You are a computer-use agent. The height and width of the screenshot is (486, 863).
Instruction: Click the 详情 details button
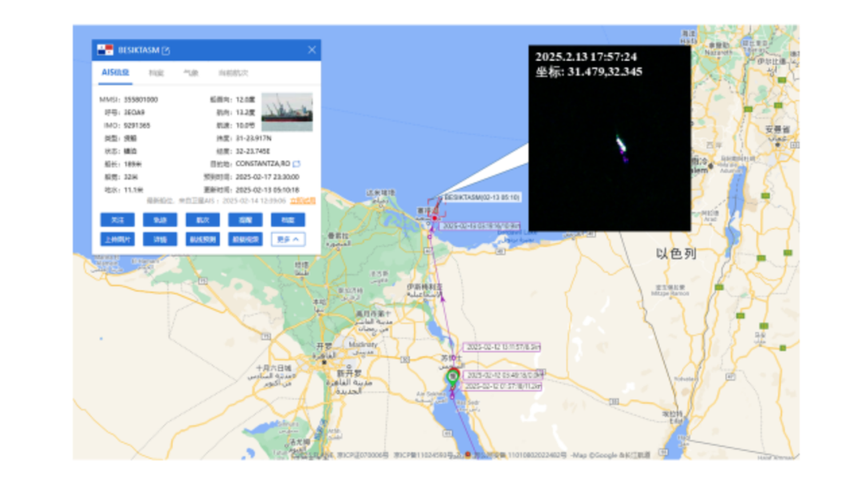coord(160,240)
